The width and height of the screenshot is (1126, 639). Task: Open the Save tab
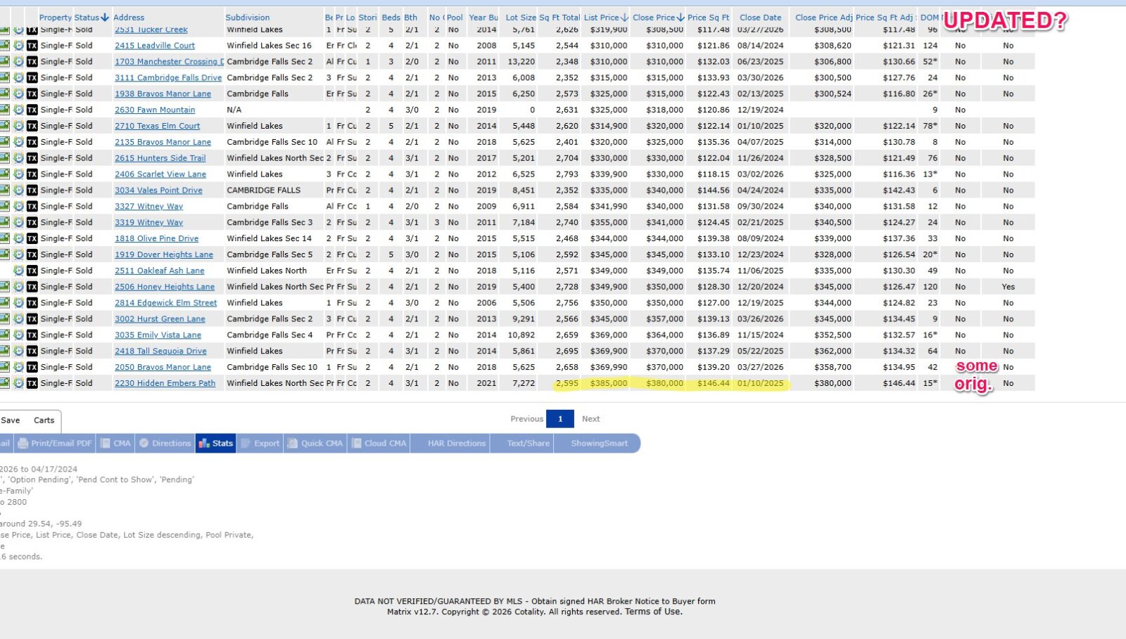11,420
